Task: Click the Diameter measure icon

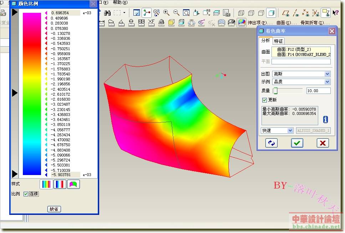Action: pyautogui.click(x=131, y=23)
